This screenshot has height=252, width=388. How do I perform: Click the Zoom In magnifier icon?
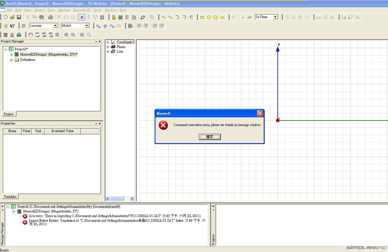coord(67,35)
